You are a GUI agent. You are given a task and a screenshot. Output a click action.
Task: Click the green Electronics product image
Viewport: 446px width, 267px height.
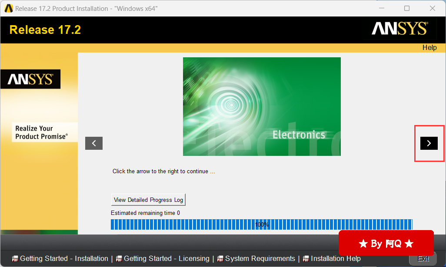(x=262, y=106)
